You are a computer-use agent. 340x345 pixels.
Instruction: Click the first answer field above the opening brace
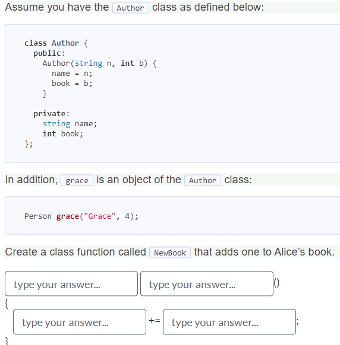(71, 283)
